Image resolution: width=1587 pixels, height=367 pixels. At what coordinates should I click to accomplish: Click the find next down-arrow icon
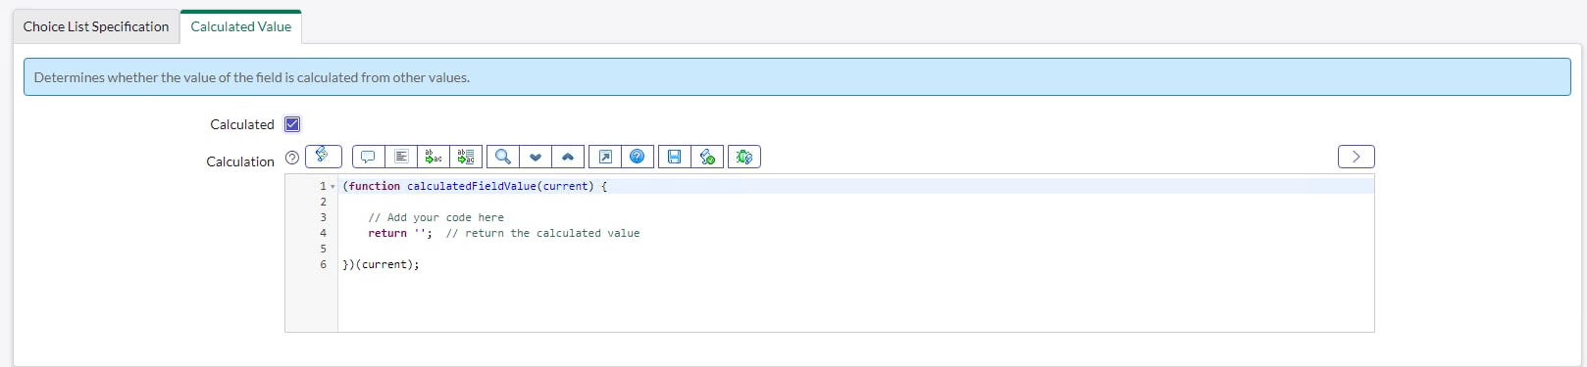(536, 157)
